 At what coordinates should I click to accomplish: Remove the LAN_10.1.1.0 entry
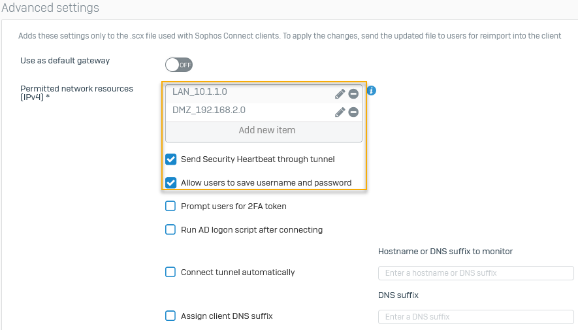click(353, 94)
